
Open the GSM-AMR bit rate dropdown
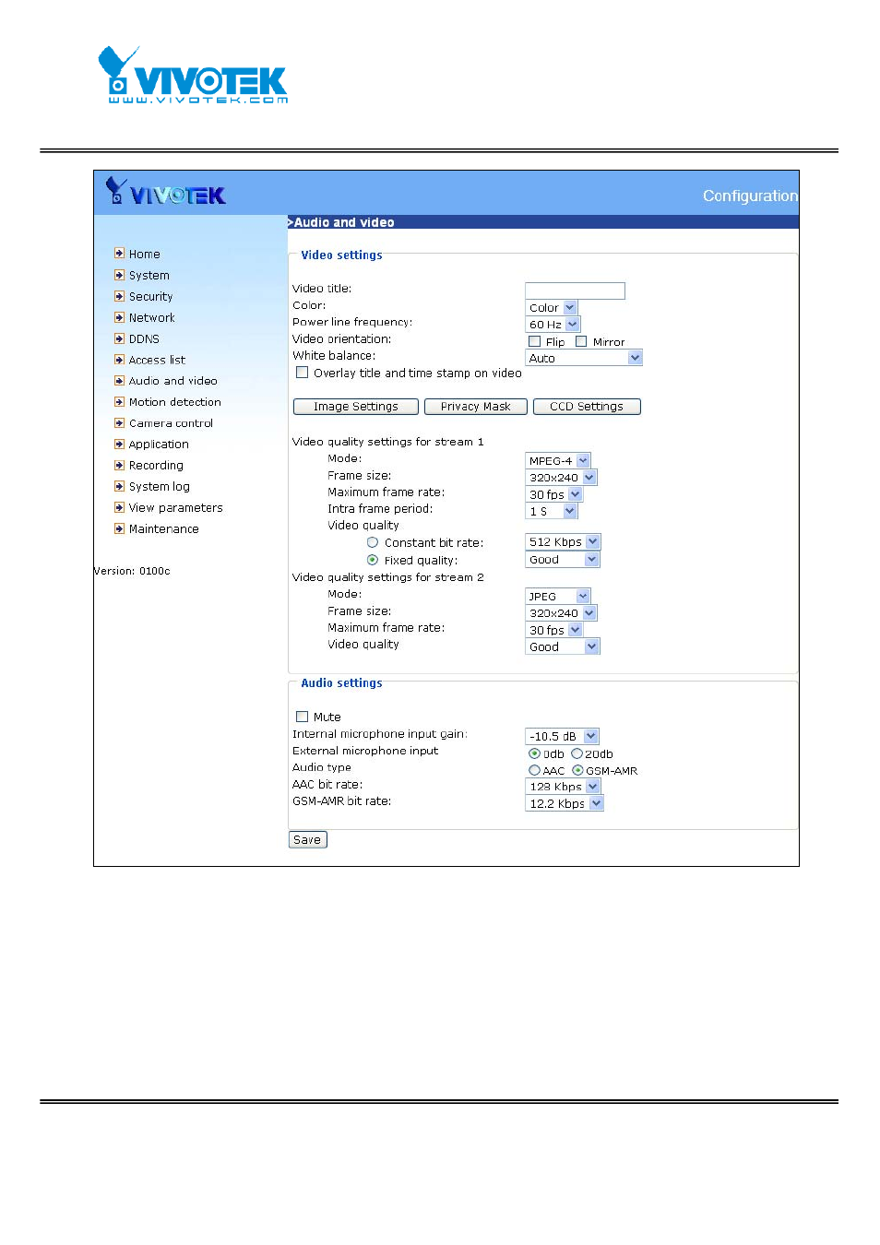point(565,803)
